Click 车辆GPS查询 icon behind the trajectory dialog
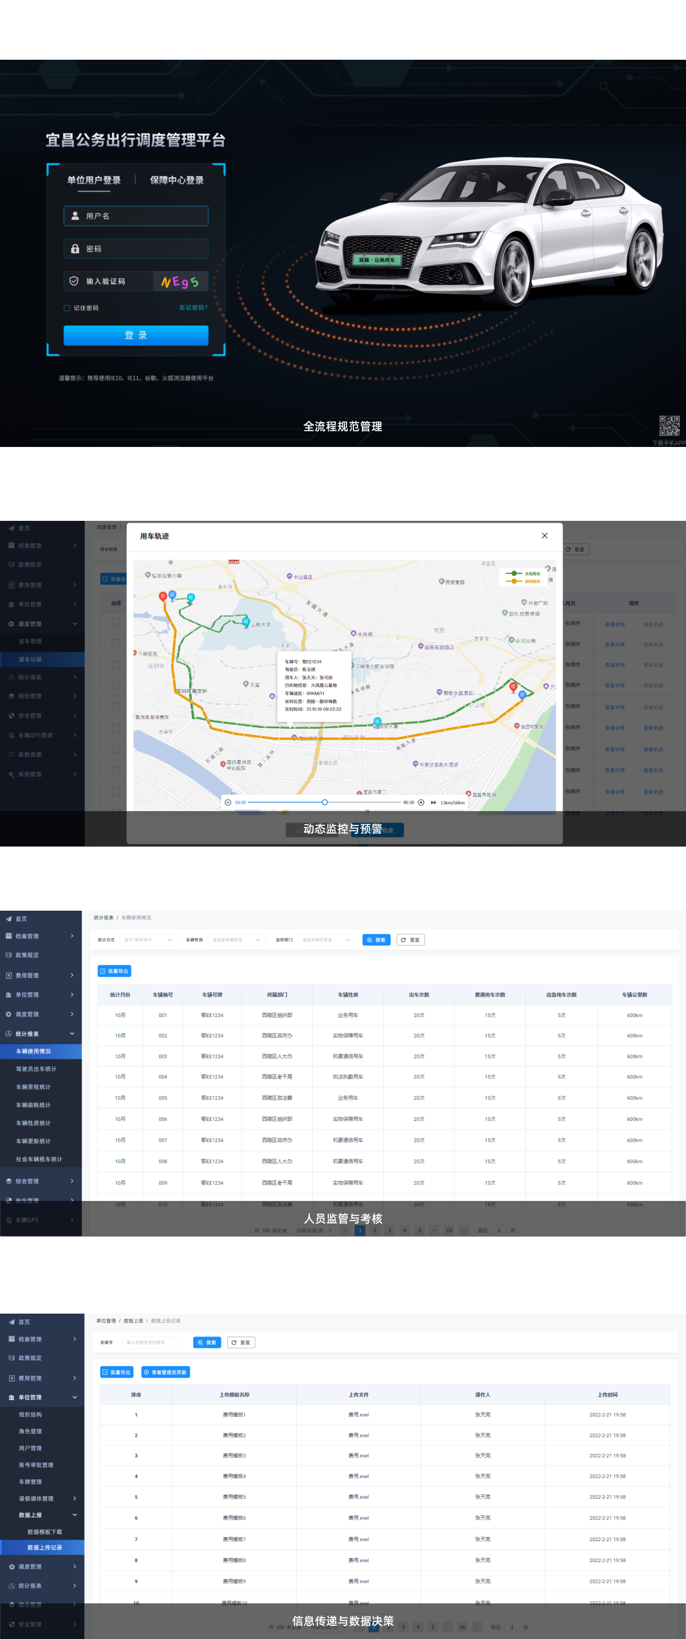 [12, 736]
